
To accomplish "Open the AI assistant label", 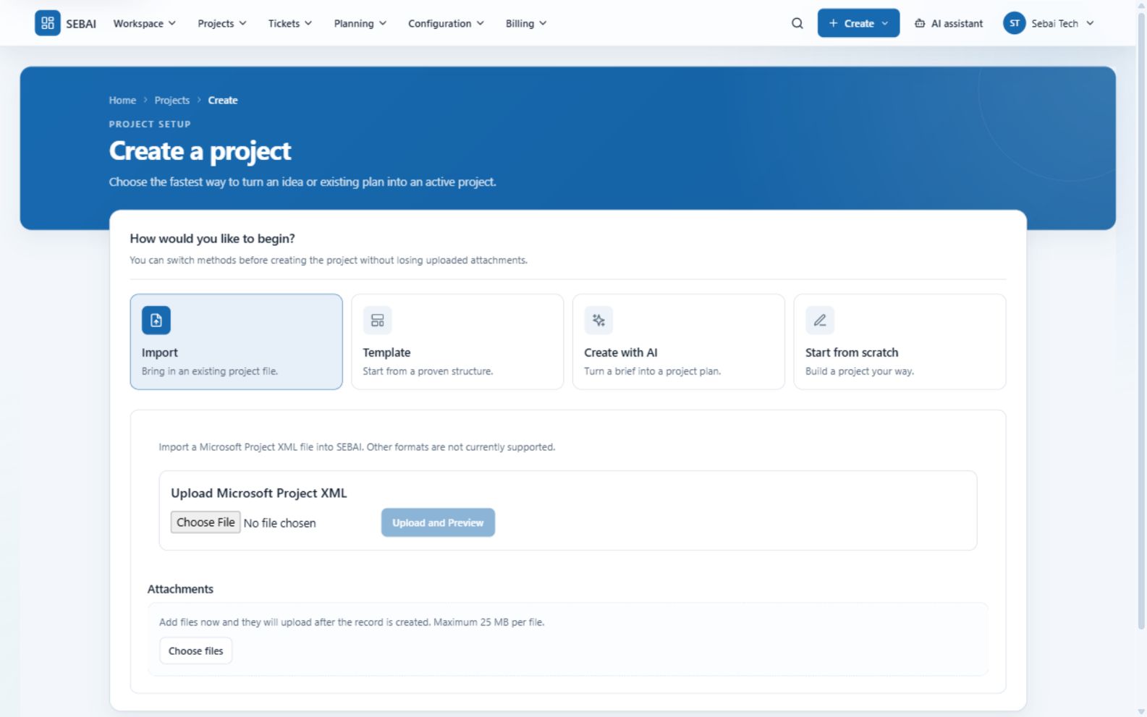I will [957, 23].
